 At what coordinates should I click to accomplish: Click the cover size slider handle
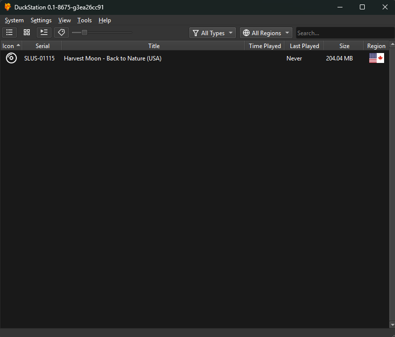pos(84,33)
